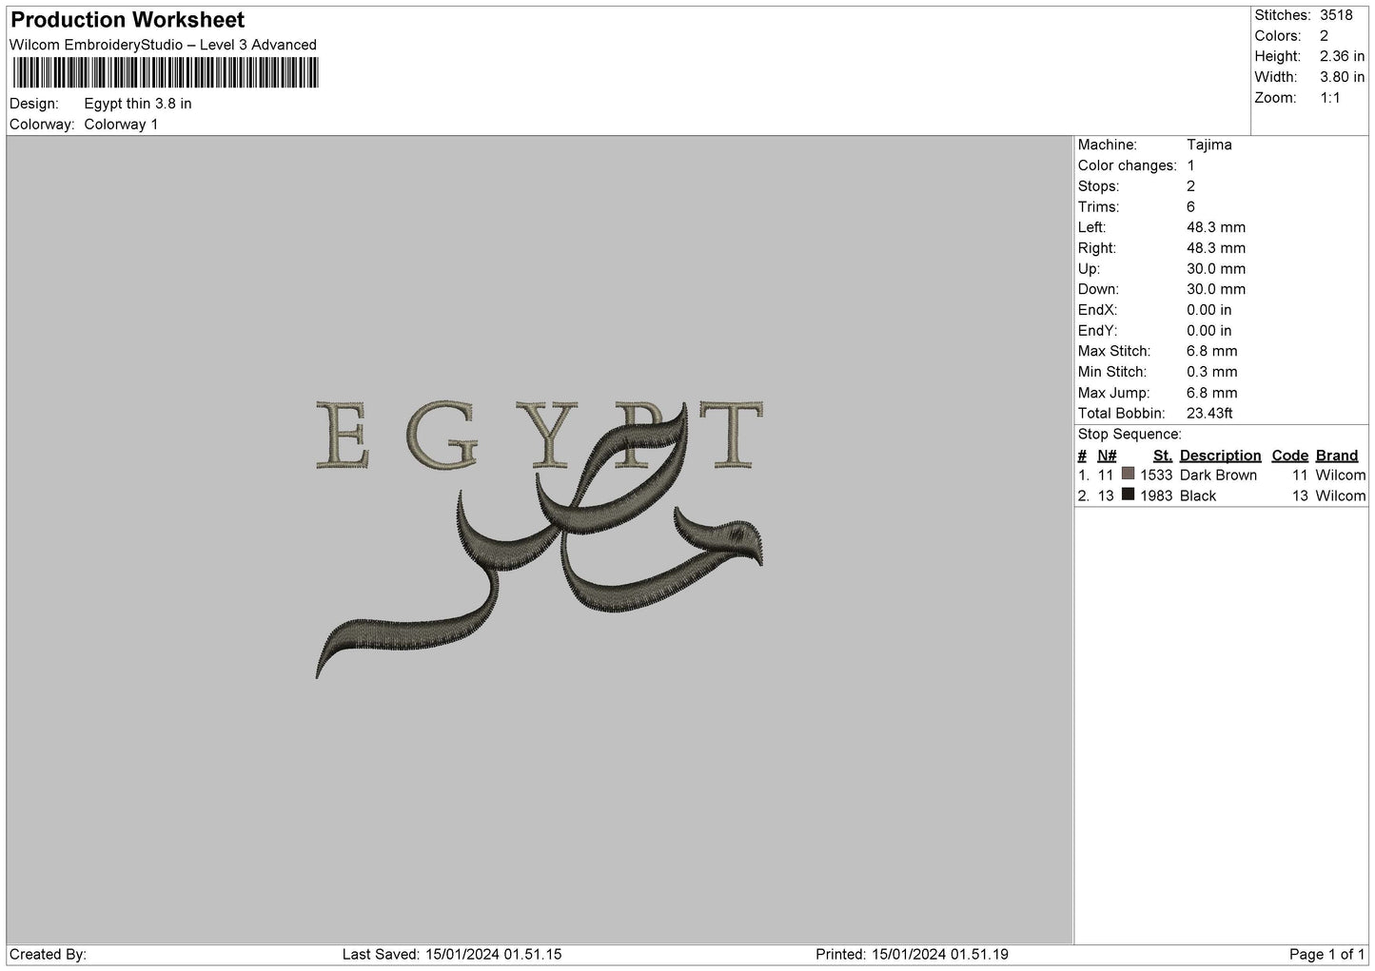The height and width of the screenshot is (971, 1375).
Task: Click the 'Dark Brown' description text
Action: pos(1218,476)
